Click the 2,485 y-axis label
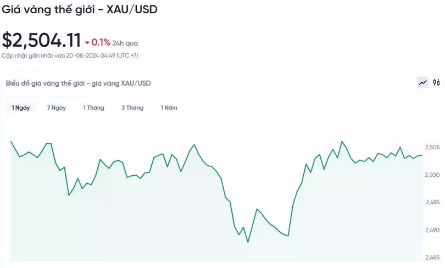445x268 pixels. tap(432, 257)
